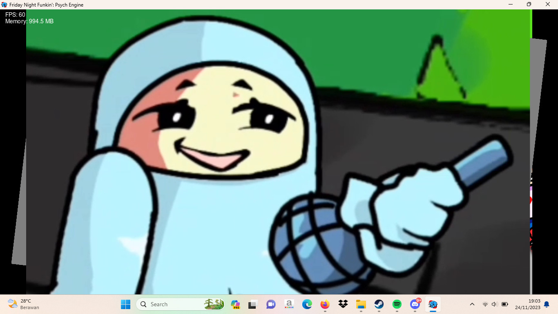Open the Dropbox taskbar icon
558x314 pixels.
[343, 304]
